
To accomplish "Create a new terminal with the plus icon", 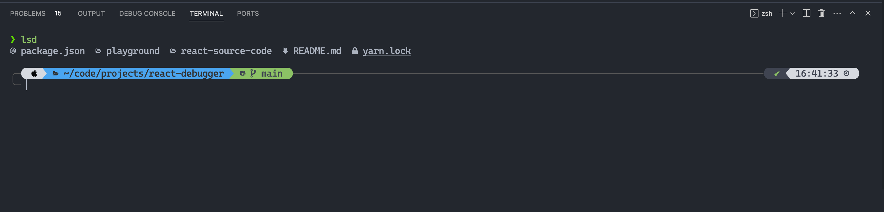I will point(782,13).
